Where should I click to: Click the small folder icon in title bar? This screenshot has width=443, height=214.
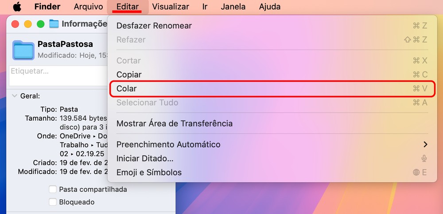pos(54,24)
